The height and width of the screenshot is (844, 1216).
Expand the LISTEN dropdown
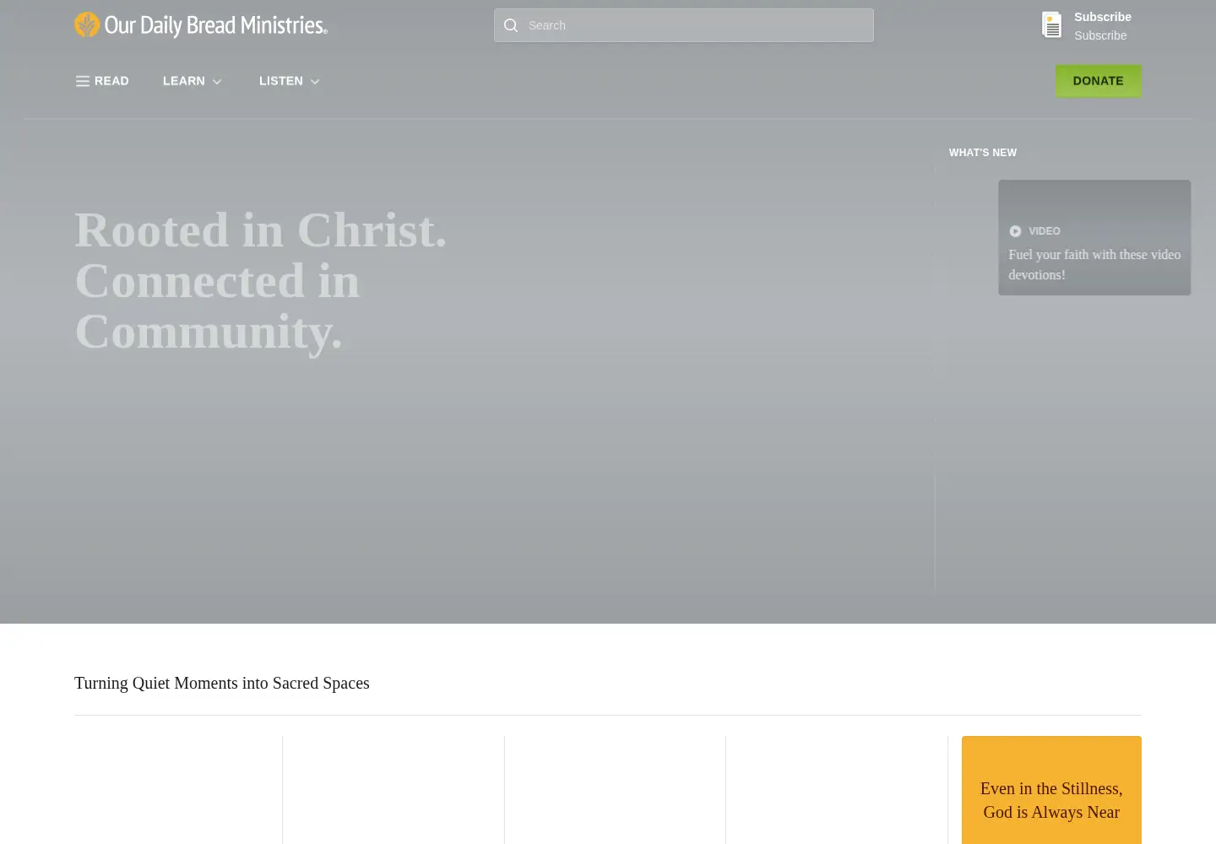pos(290,81)
